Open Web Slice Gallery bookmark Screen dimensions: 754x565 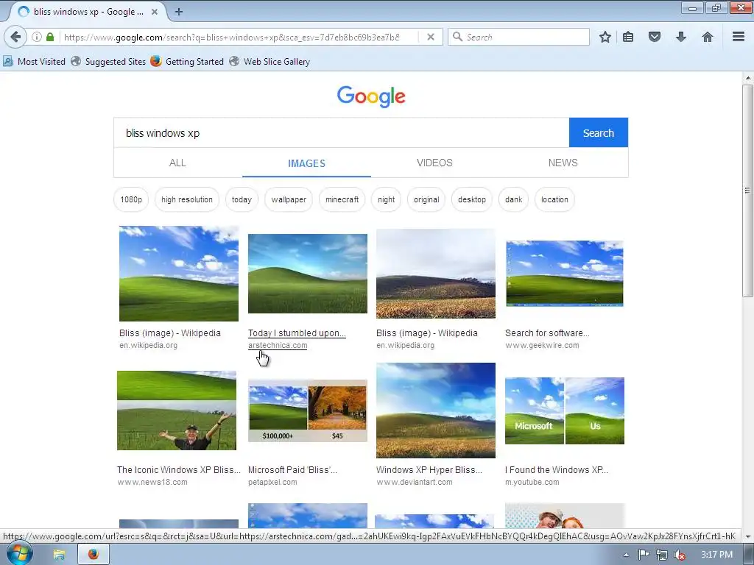pyautogui.click(x=269, y=62)
